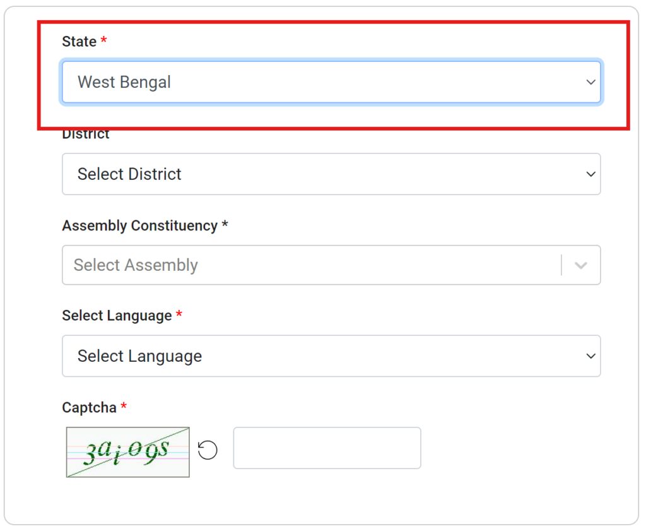This screenshot has width=646, height=531.
Task: Click the red asterisk beside Select Language
Action: point(179,315)
